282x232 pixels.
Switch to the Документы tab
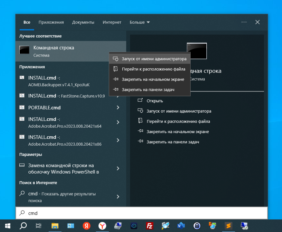[83, 22]
